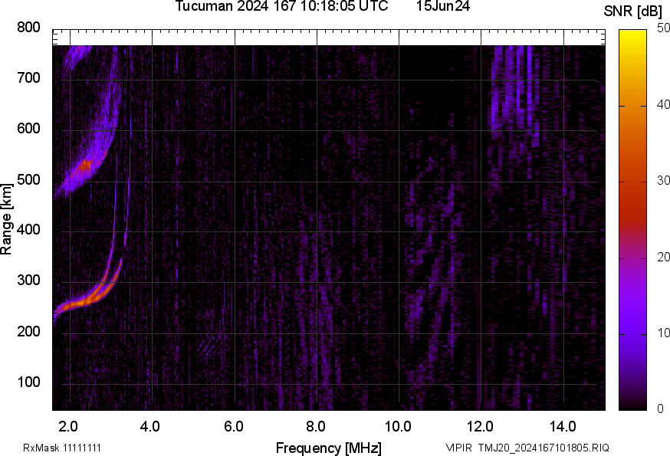The width and height of the screenshot is (670, 456).
Task: Click the red second-hop echo near 530 km
Action: pos(84,166)
